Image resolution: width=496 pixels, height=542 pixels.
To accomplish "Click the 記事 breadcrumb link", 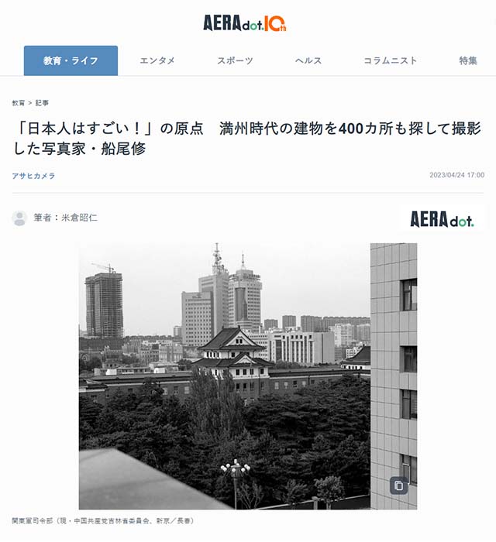I will point(42,103).
